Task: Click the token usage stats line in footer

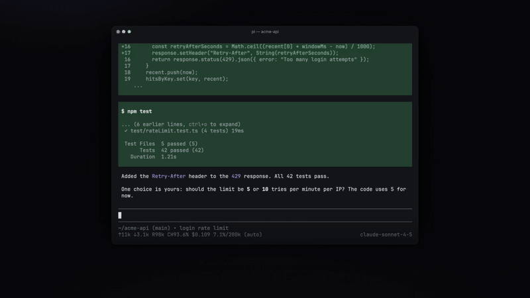Action: tap(190, 234)
